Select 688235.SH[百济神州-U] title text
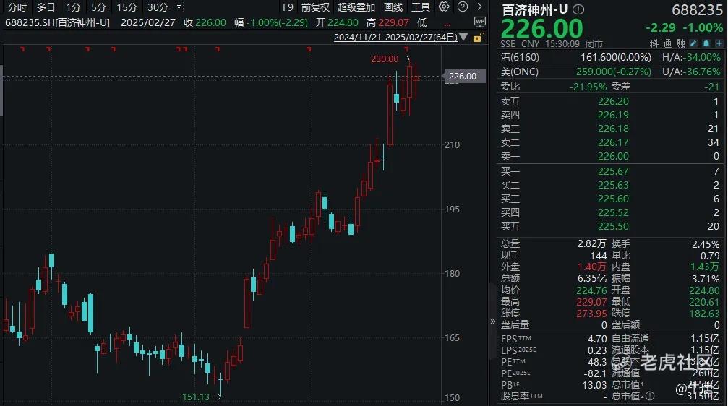Screen dimensions: 728x406 [x=57, y=22]
